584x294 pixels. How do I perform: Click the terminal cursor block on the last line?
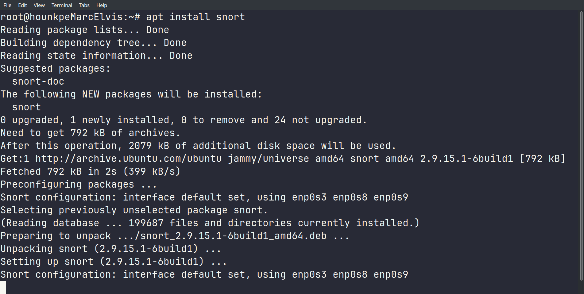[3, 287]
